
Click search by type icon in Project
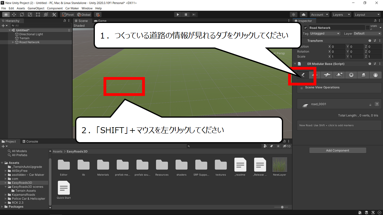(265, 146)
